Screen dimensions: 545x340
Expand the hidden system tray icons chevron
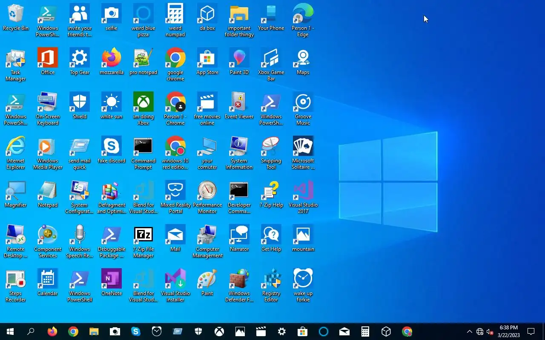click(470, 331)
